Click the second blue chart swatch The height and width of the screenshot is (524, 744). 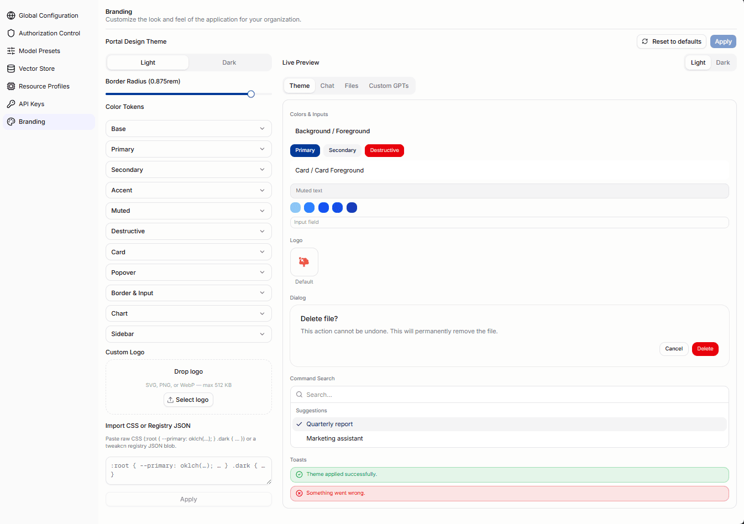click(310, 208)
